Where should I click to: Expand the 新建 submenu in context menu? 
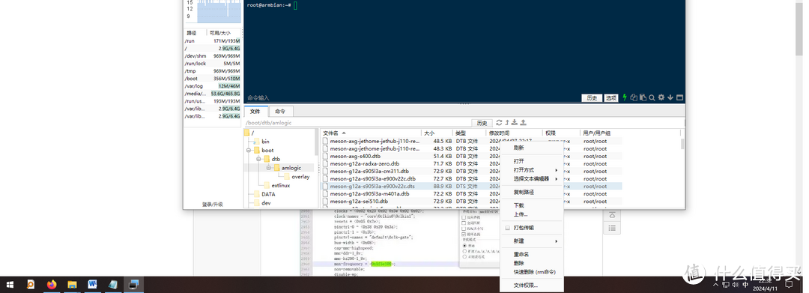click(531, 241)
